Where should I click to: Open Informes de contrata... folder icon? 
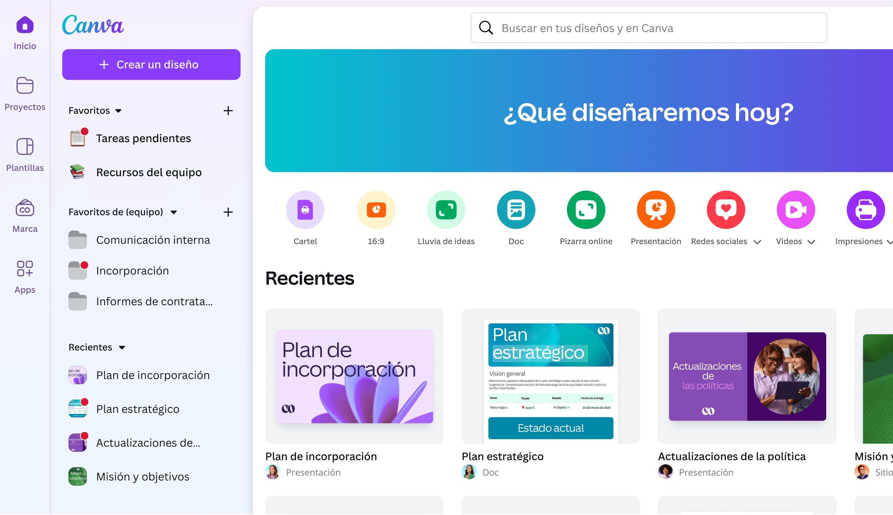[x=78, y=301]
